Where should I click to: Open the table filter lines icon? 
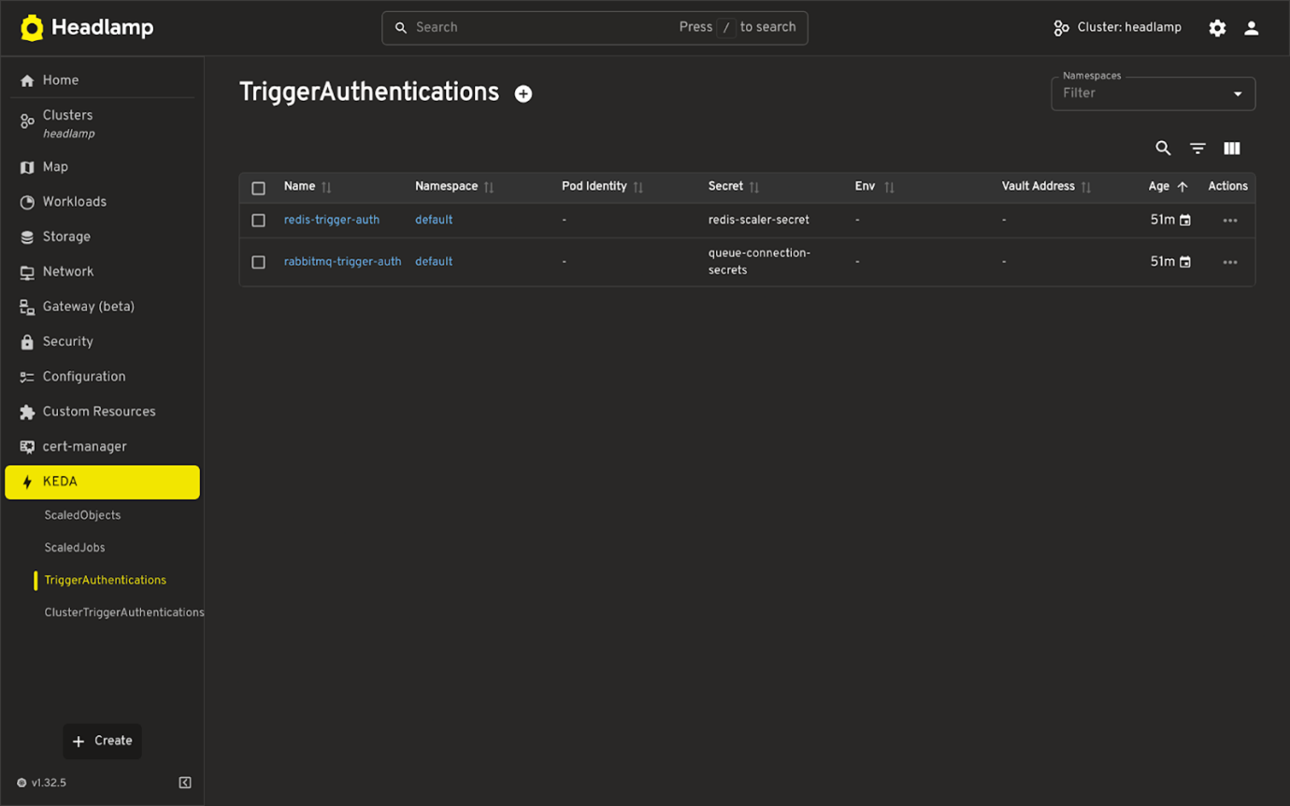(x=1197, y=148)
